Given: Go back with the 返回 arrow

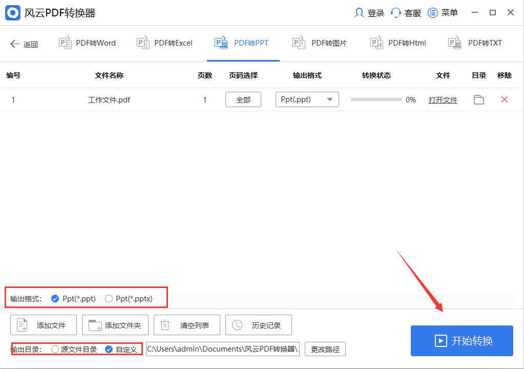Looking at the screenshot, I should (15, 44).
